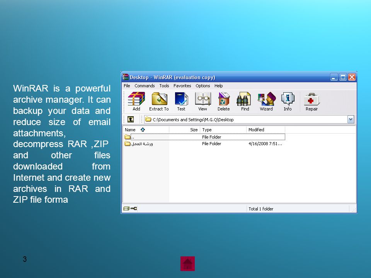
Task: Close the WinRAR window
Action: [352, 77]
